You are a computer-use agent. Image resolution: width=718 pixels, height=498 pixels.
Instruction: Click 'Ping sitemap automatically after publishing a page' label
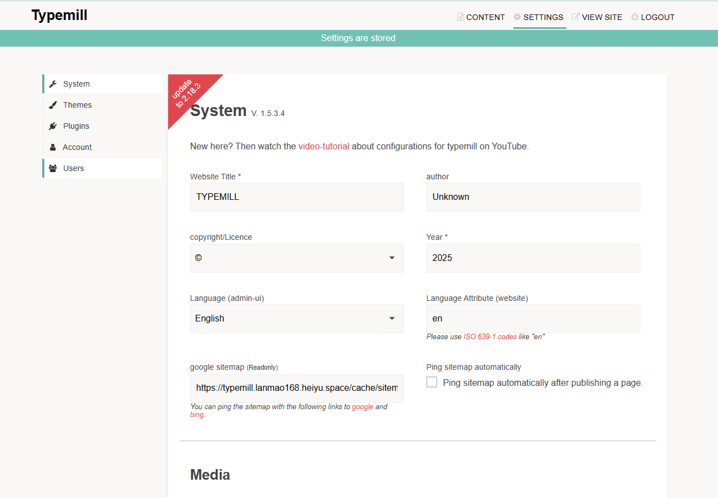(543, 383)
